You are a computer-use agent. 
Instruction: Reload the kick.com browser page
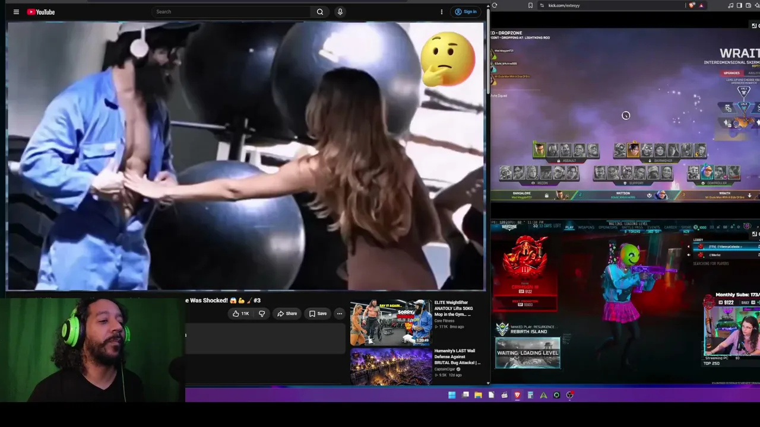tap(495, 5)
